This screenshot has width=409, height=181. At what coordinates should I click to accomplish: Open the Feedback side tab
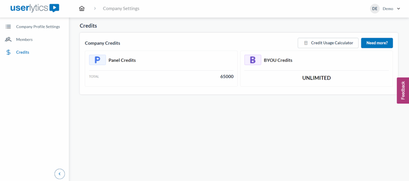(x=403, y=90)
